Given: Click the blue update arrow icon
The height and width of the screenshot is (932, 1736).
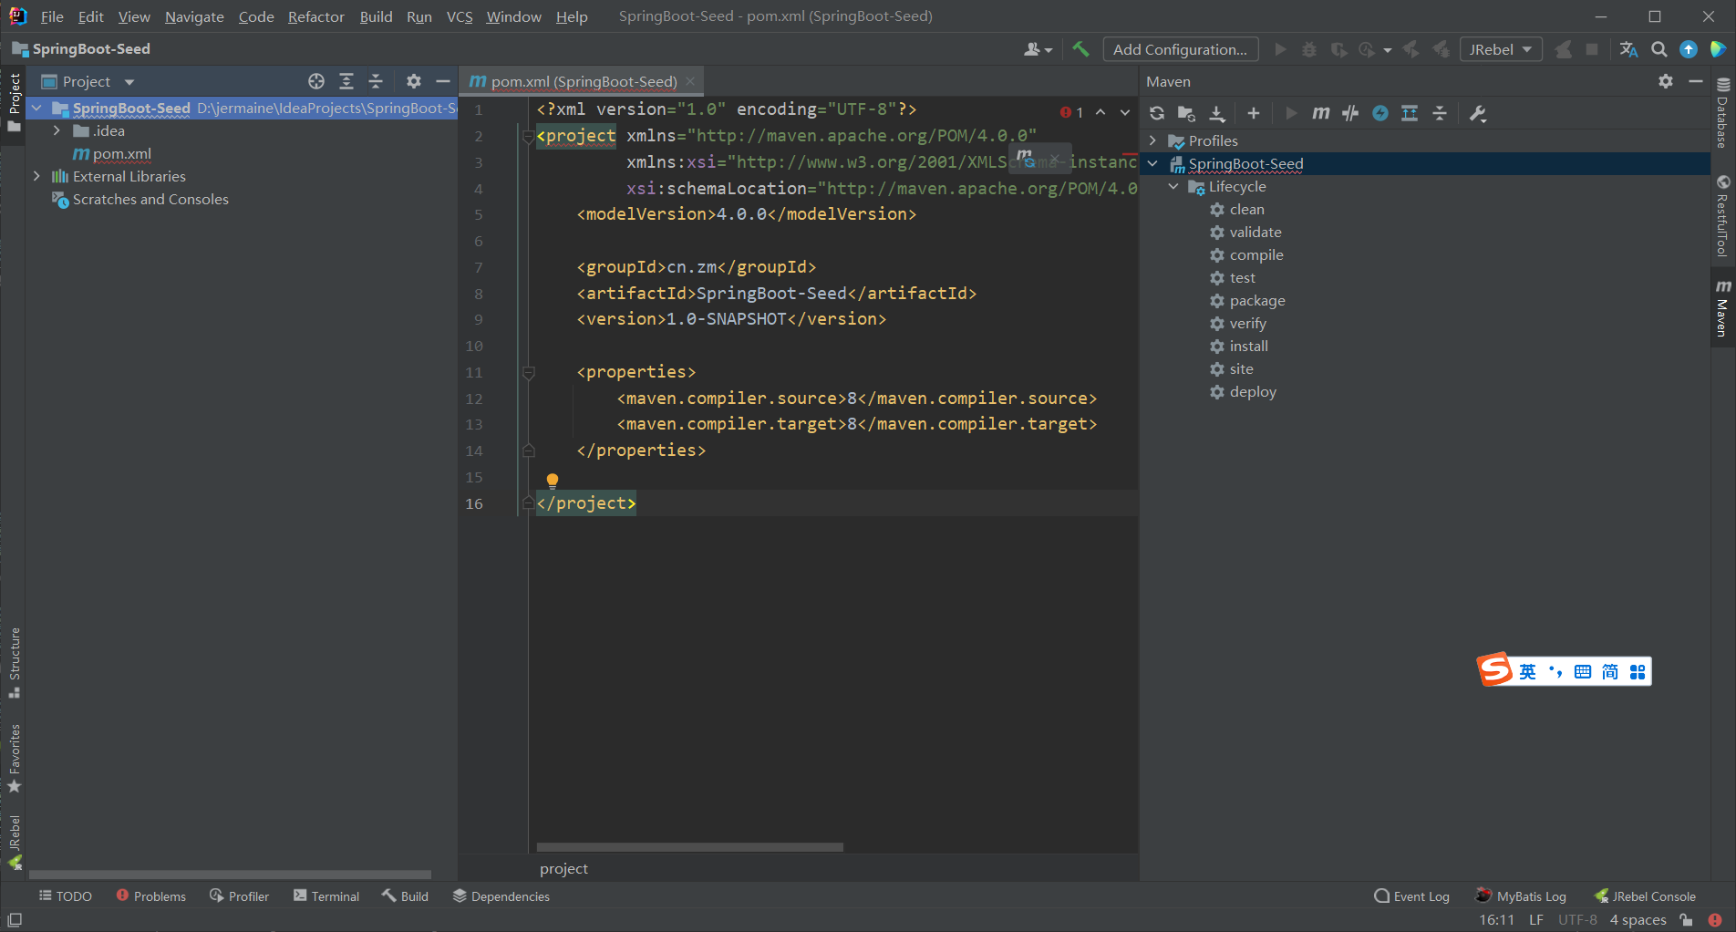Looking at the screenshot, I should click(x=1689, y=49).
